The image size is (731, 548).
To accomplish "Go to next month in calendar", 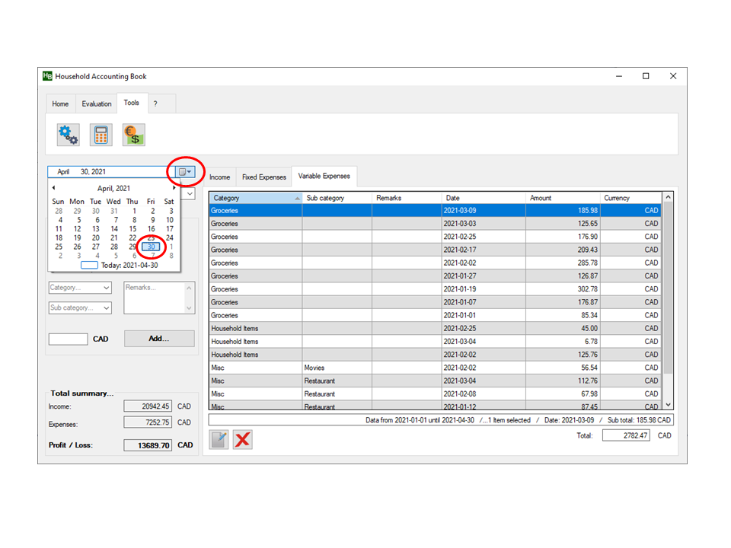I will [174, 187].
